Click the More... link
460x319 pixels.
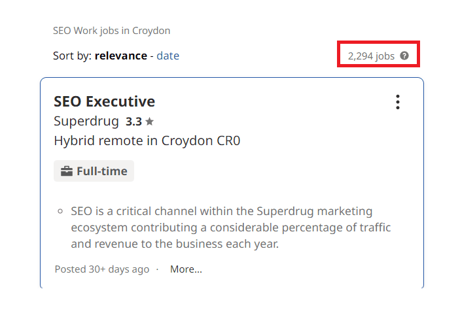coord(186,269)
